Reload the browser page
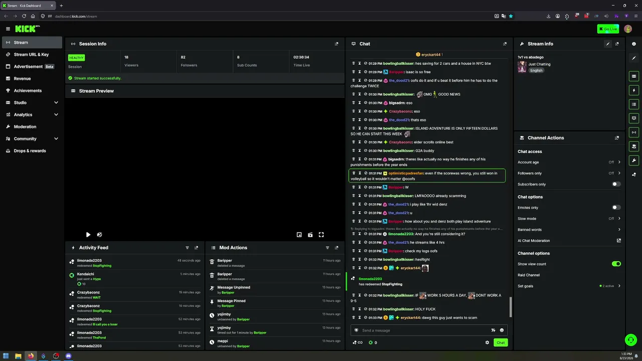 pyautogui.click(x=24, y=16)
